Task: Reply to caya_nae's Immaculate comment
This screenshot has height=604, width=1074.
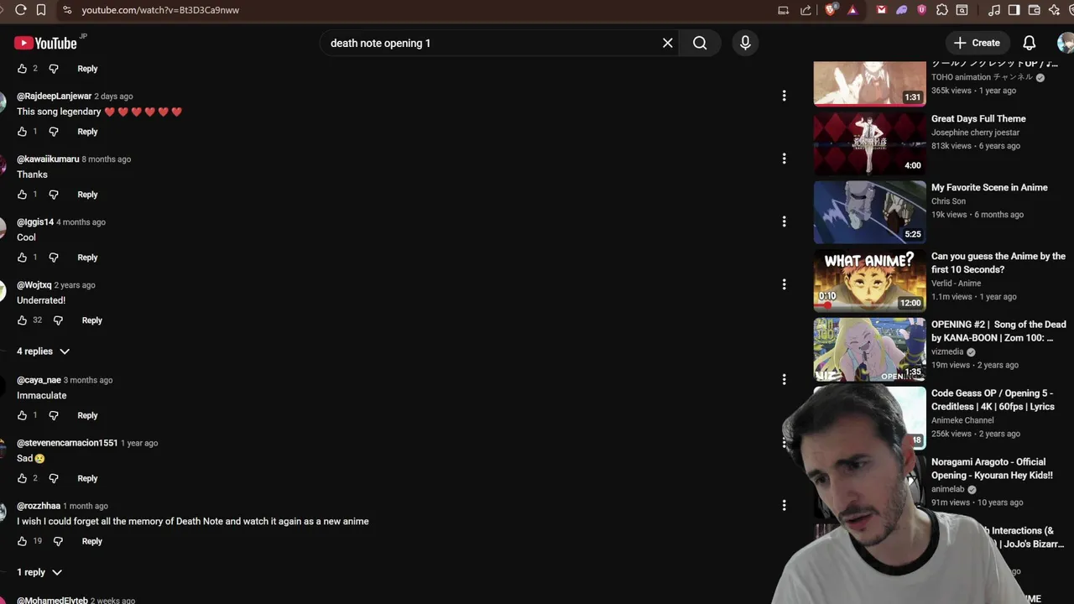Action: (x=87, y=415)
